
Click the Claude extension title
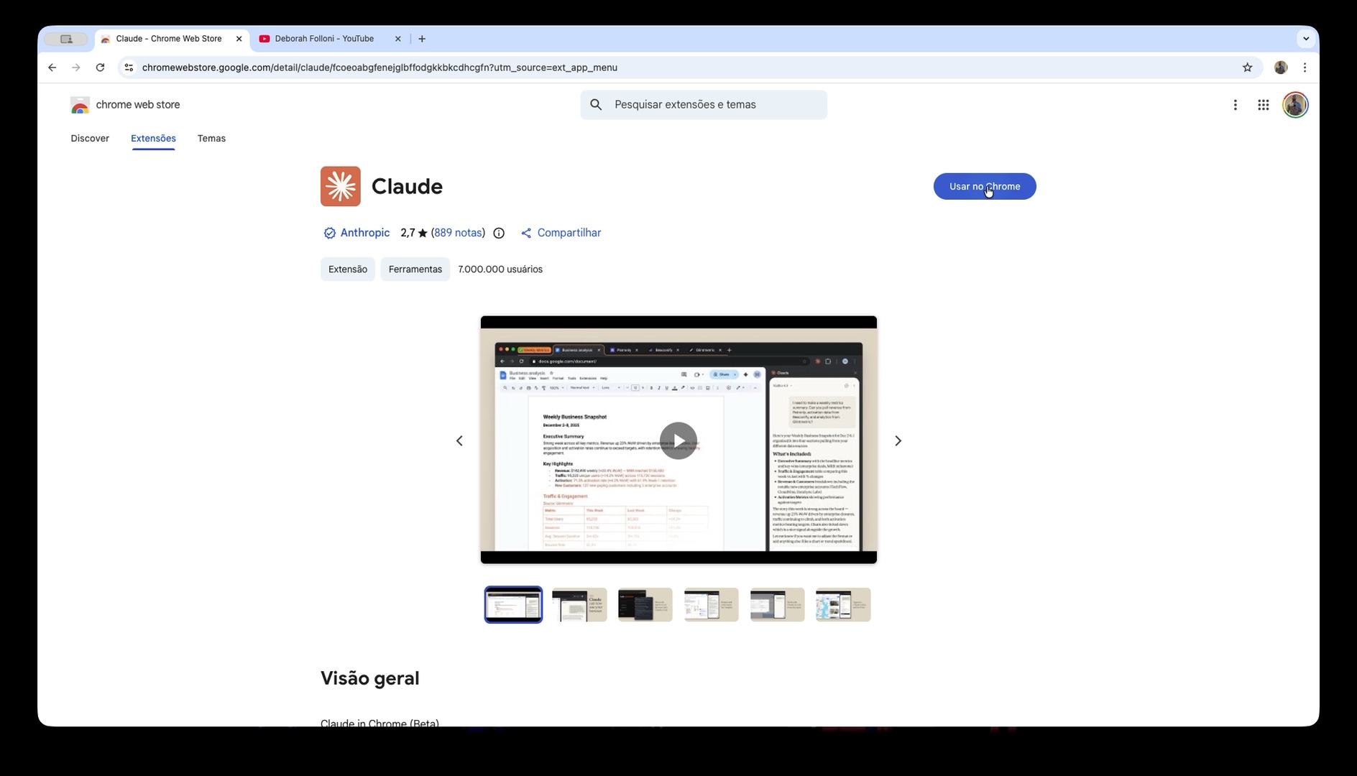[x=407, y=187]
